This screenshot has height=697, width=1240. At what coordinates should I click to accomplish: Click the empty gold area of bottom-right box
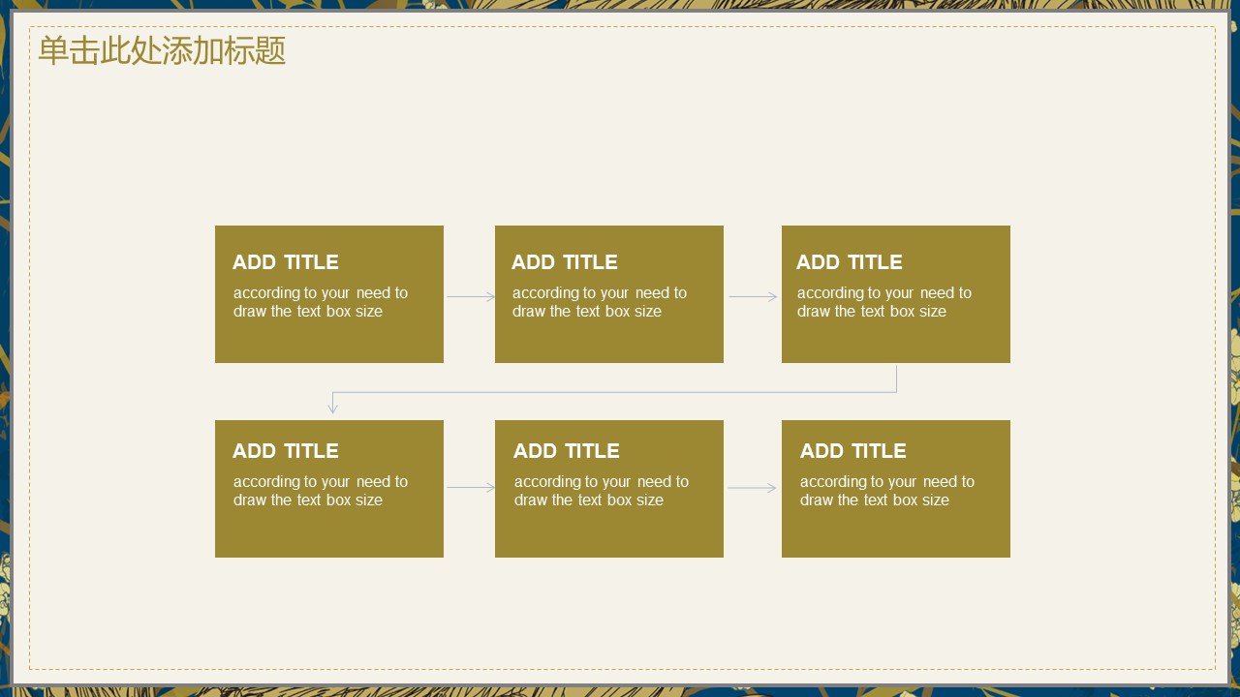click(x=896, y=534)
